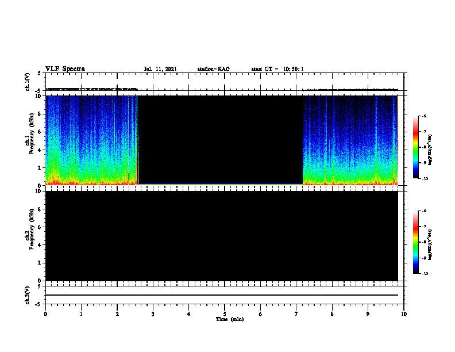Click the "8" kHz tick on the ch.1 frequency axis
Screen dimensions: 455x352
(x=40, y=114)
